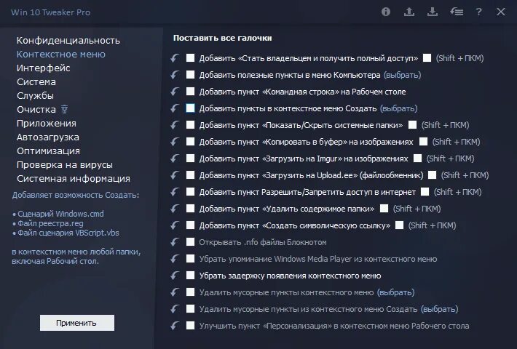Image resolution: width=517 pixels, height=349 pixels.
Task: Switch to Службы section
Action: point(35,96)
